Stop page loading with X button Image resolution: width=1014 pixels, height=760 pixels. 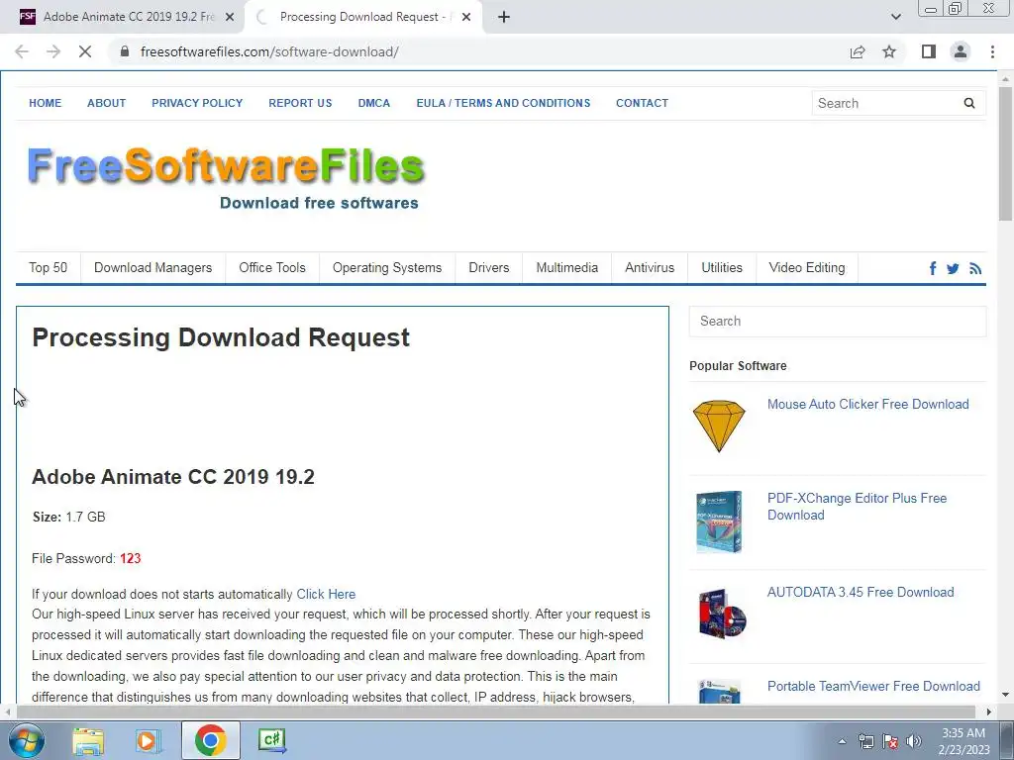point(85,51)
